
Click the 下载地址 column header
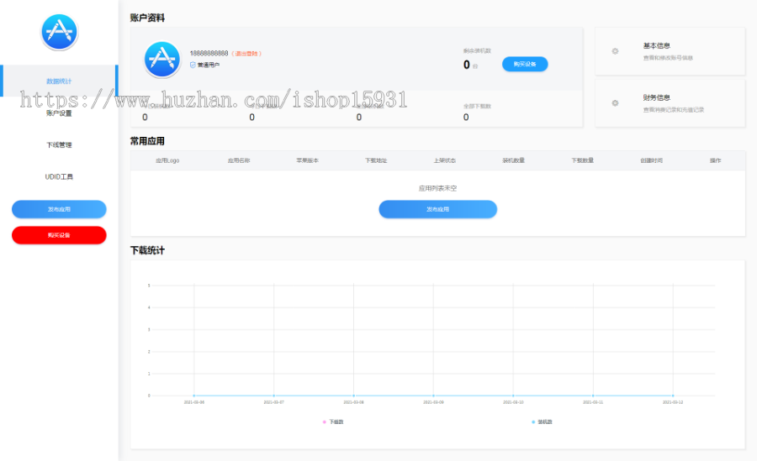point(376,160)
